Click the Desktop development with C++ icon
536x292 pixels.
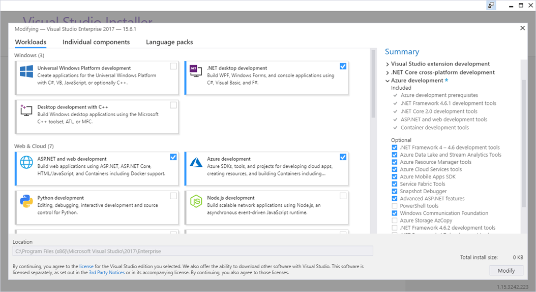(x=26, y=111)
